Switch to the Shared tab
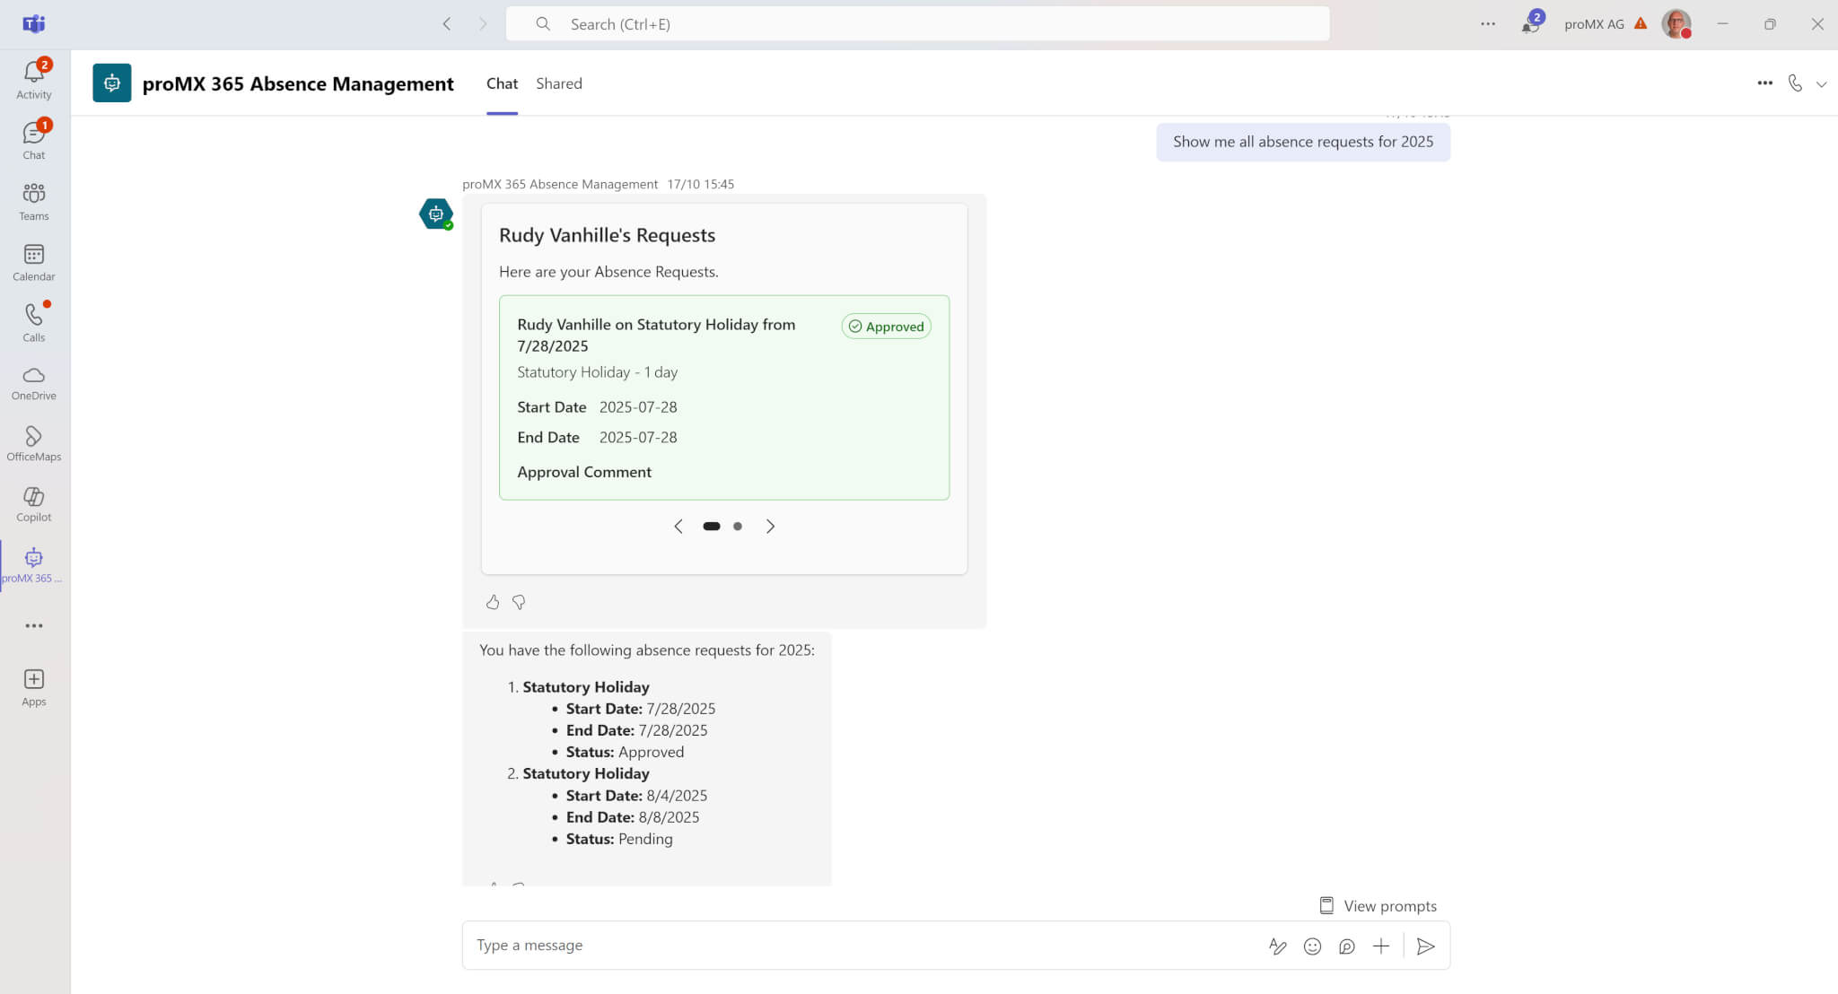 pos(558,83)
